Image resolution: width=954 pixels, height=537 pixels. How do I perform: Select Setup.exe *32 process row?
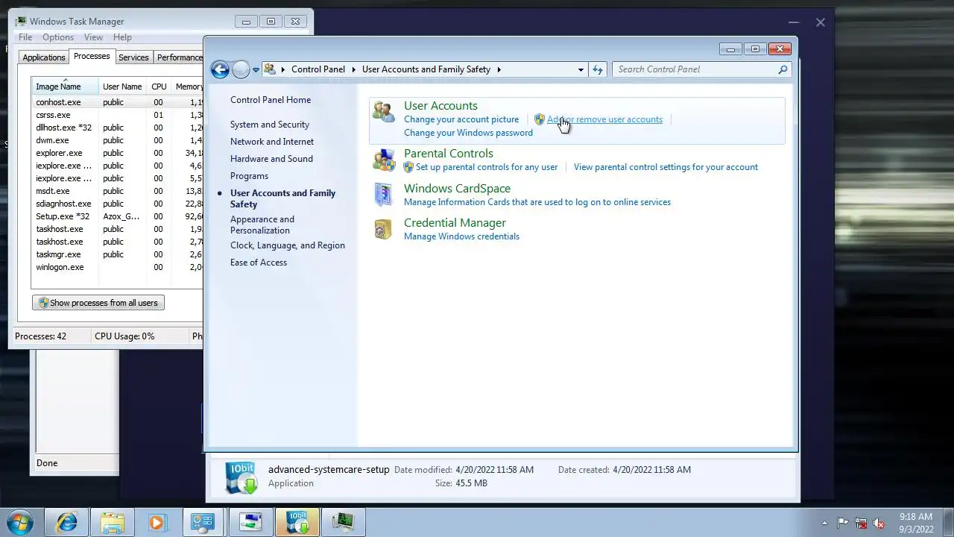pos(117,216)
